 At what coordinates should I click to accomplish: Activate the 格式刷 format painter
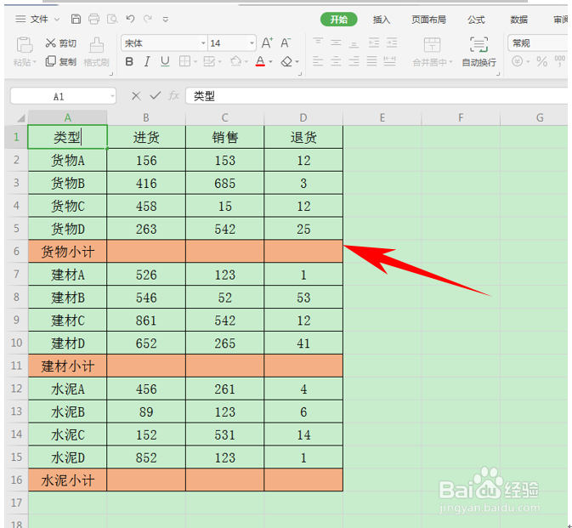click(x=96, y=52)
